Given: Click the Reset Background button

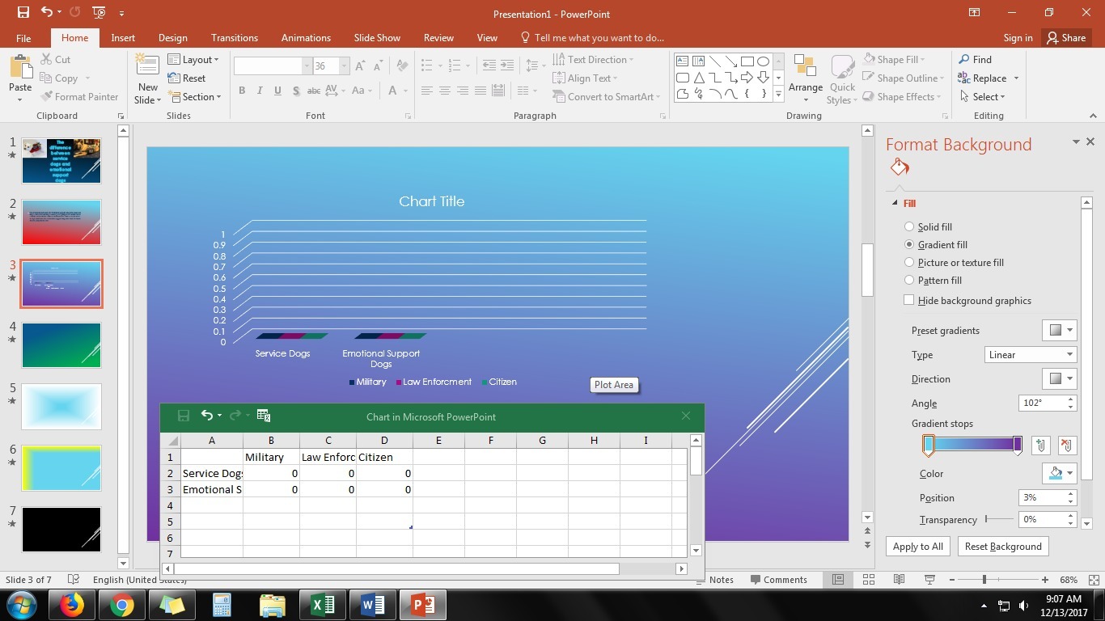Looking at the screenshot, I should [x=1002, y=547].
